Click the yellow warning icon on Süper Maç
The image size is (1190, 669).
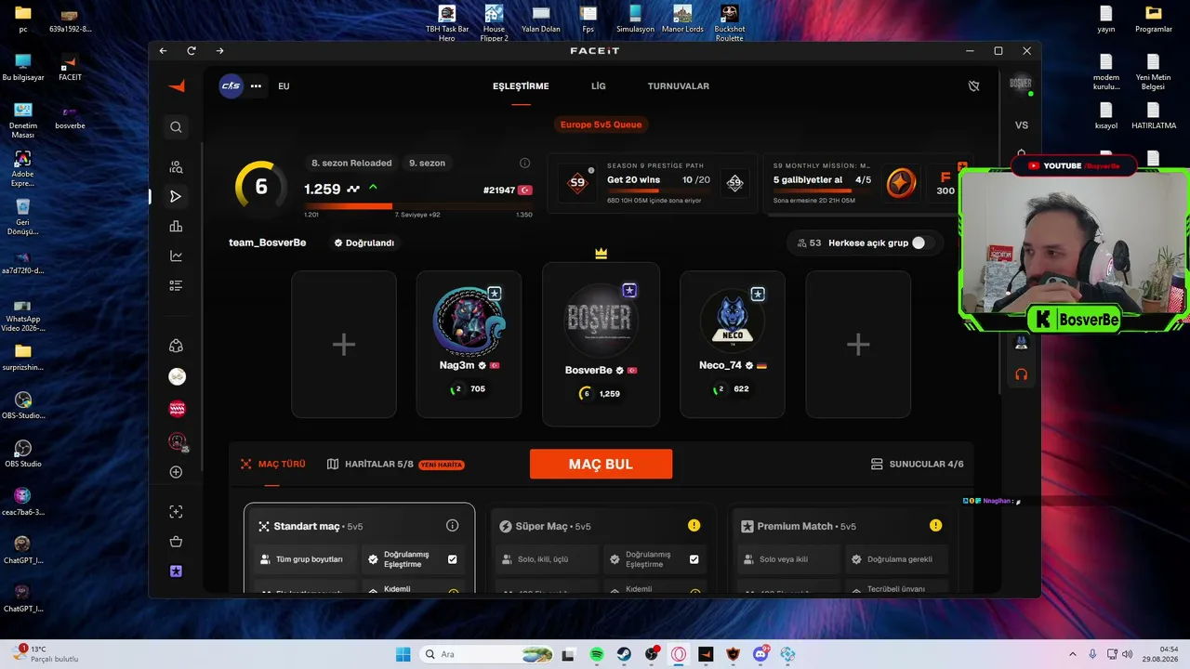click(694, 526)
